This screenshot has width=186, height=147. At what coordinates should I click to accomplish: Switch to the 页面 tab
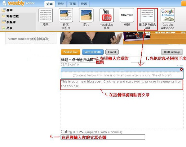73,4
